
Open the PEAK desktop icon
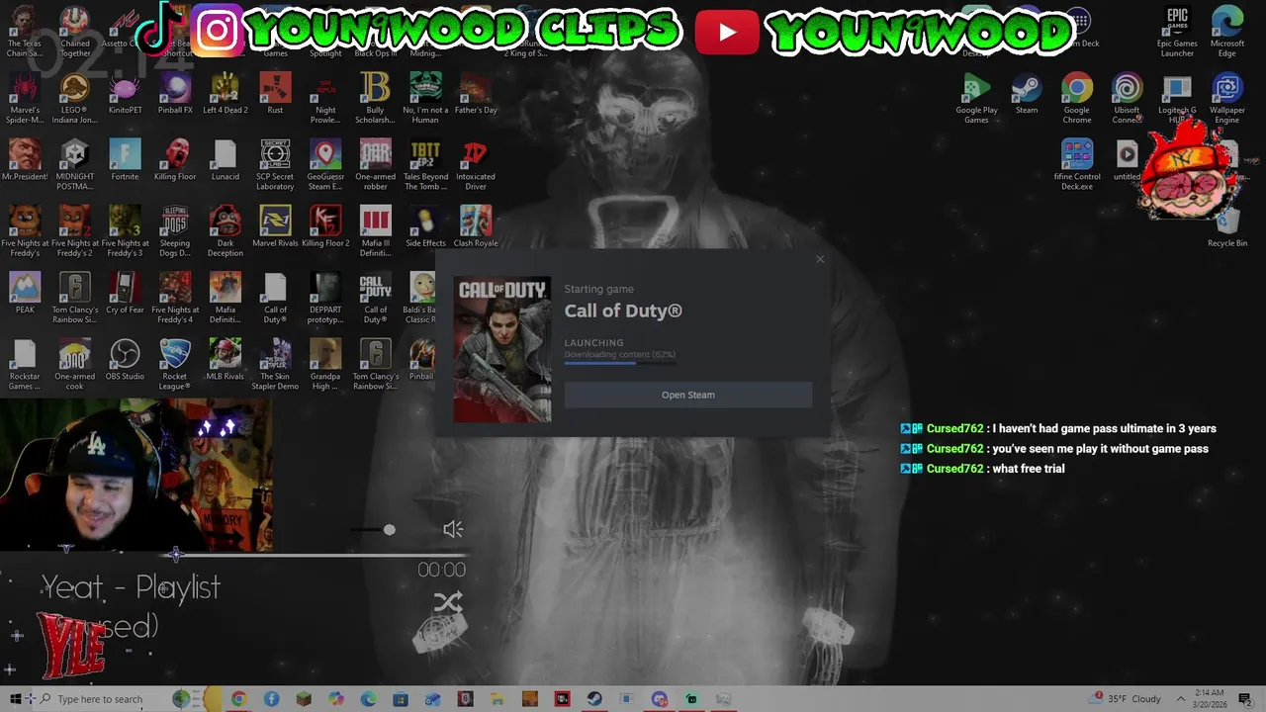(25, 293)
